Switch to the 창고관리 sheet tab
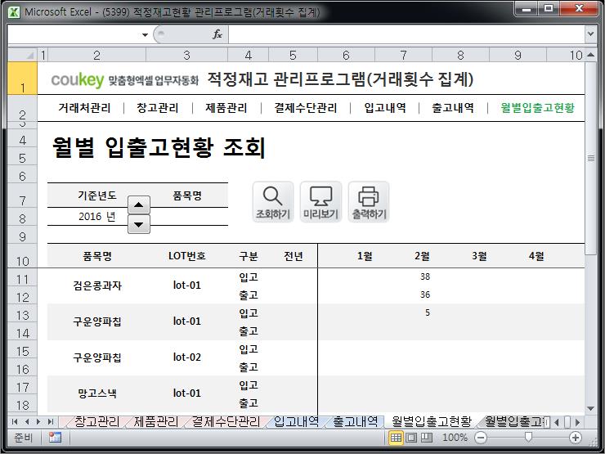 [x=96, y=421]
